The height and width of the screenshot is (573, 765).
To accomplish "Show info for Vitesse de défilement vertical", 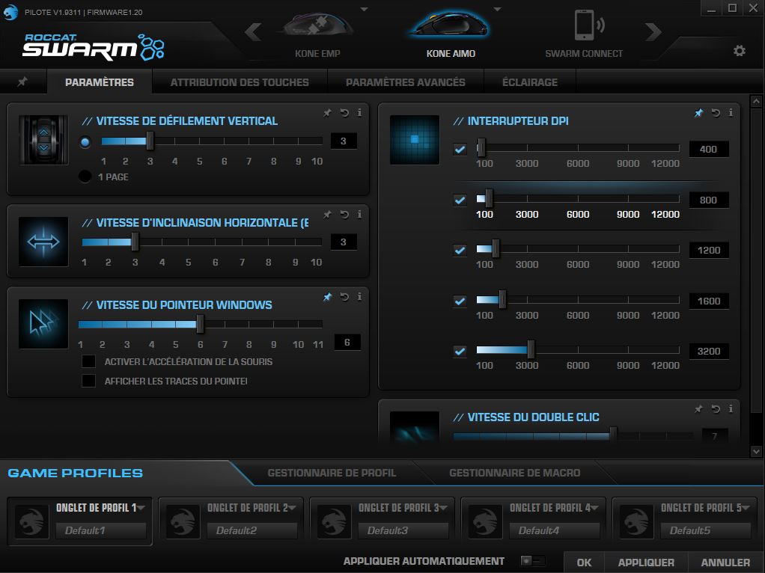I will (359, 113).
